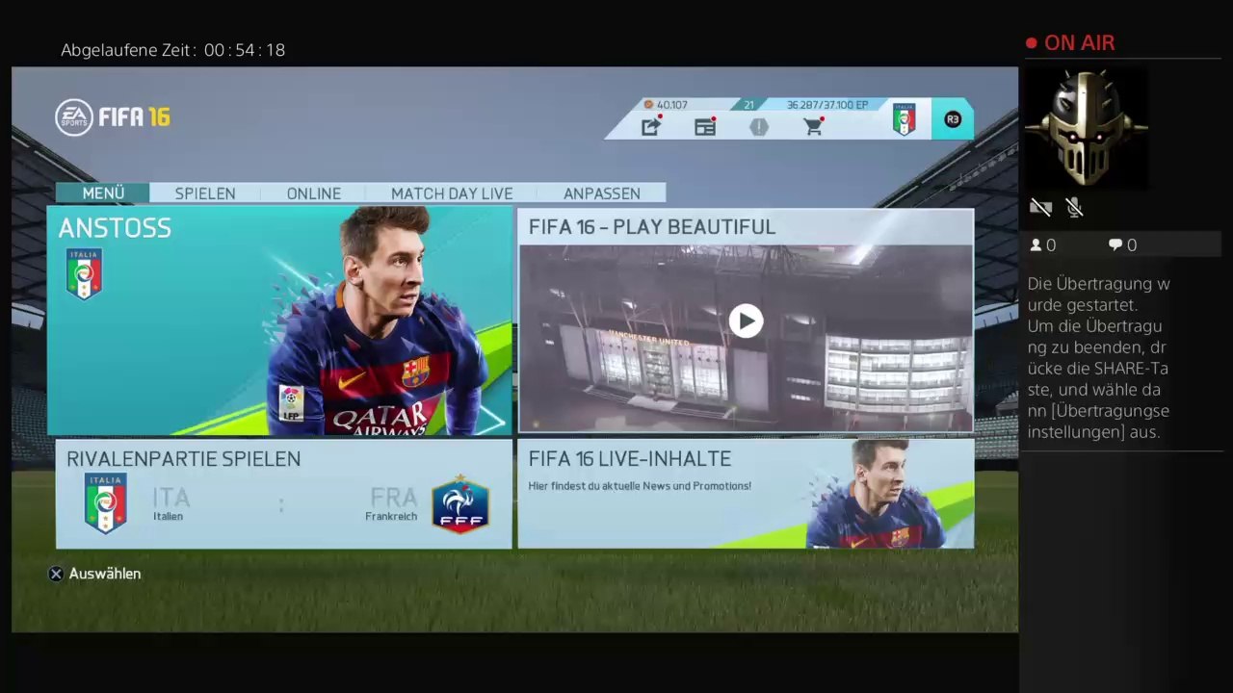The width and height of the screenshot is (1233, 693).
Task: Switch to the ONLINE tab
Action: [x=314, y=193]
